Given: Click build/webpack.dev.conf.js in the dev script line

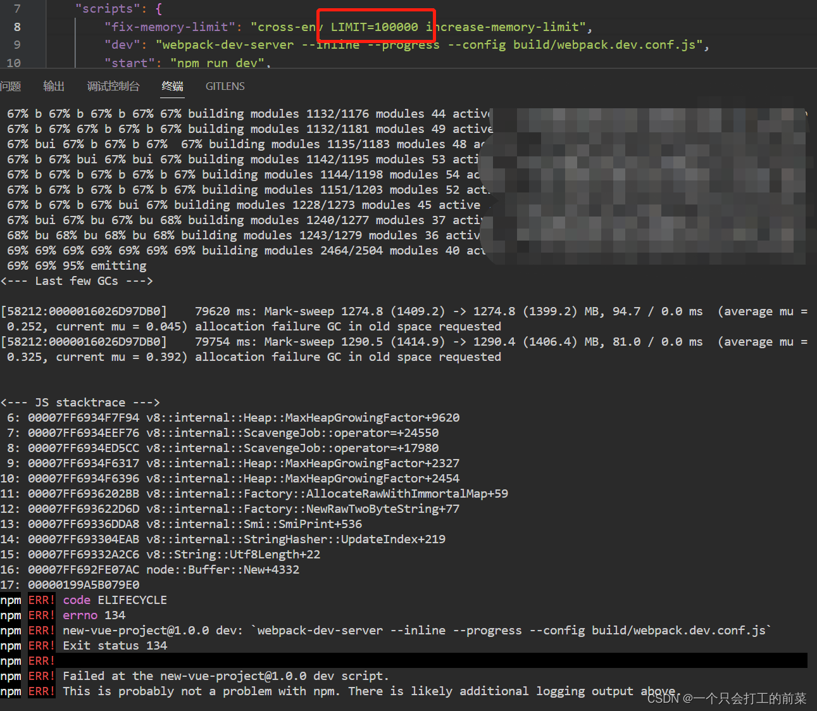Looking at the screenshot, I should [x=604, y=45].
